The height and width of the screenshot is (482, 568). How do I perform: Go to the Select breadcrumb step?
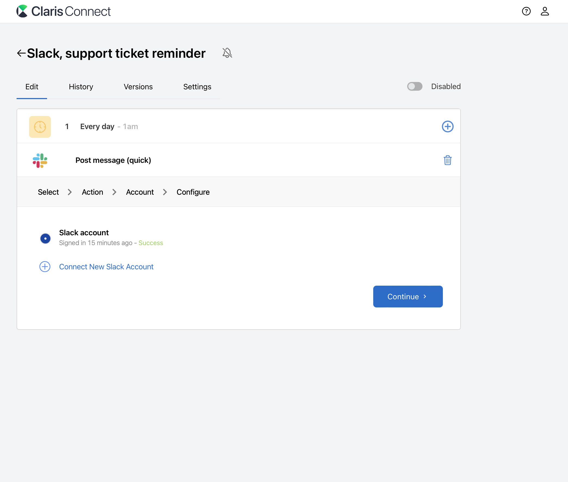(x=48, y=192)
